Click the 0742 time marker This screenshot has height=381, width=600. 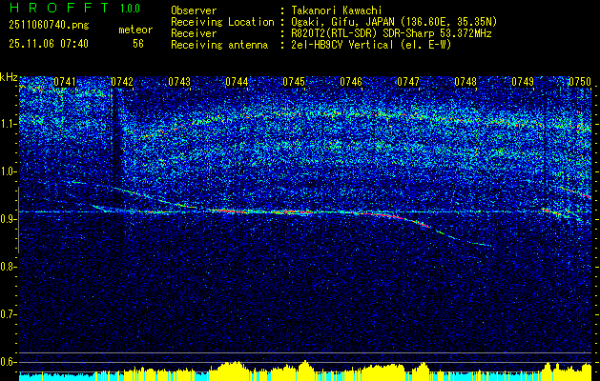pyautogui.click(x=122, y=82)
